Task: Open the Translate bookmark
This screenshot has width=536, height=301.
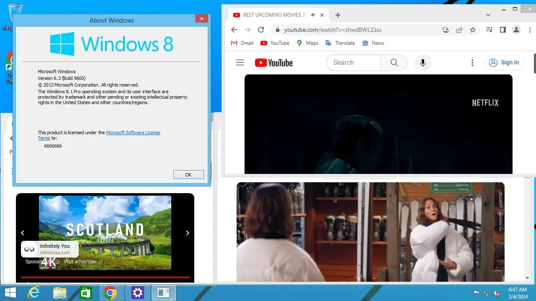Action: (x=340, y=43)
